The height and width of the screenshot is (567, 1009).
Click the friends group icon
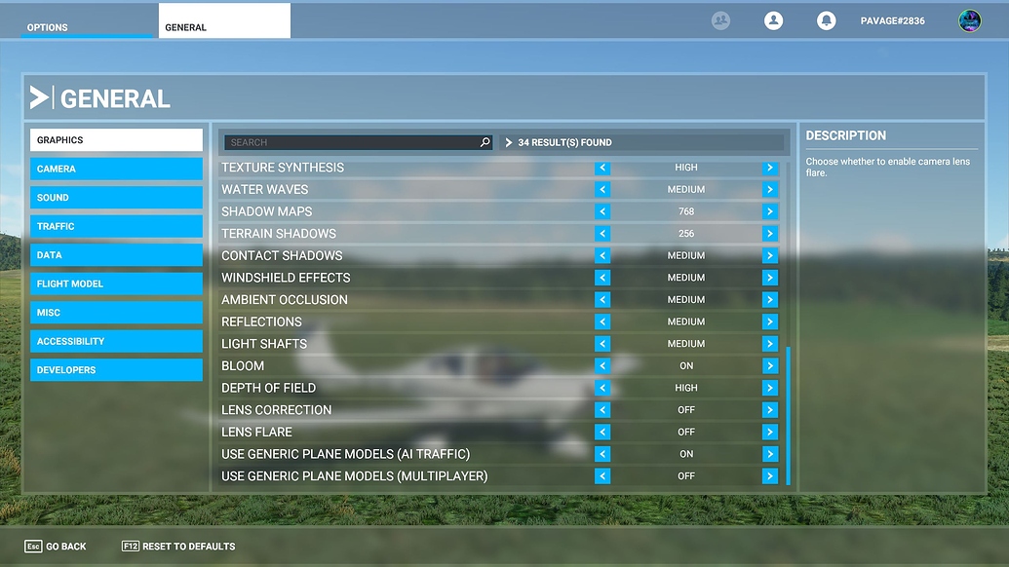pos(720,19)
